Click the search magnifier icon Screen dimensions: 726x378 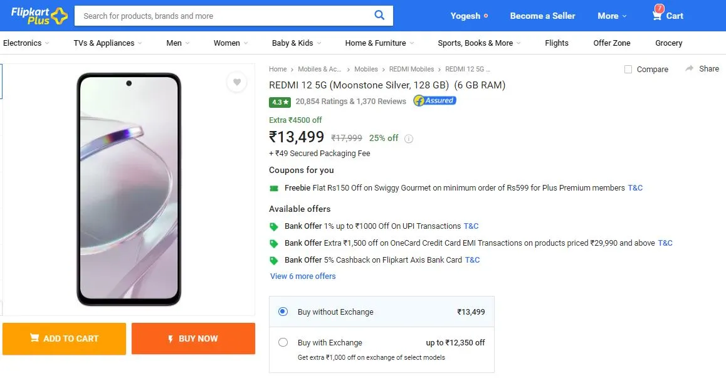click(x=379, y=15)
